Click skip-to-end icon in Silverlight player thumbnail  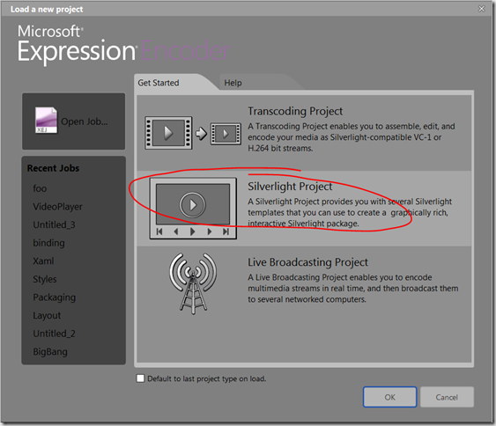click(226, 231)
